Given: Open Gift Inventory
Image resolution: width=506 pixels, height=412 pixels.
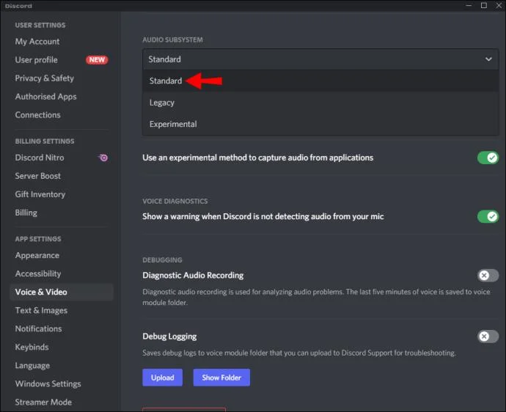Looking at the screenshot, I should [40, 194].
